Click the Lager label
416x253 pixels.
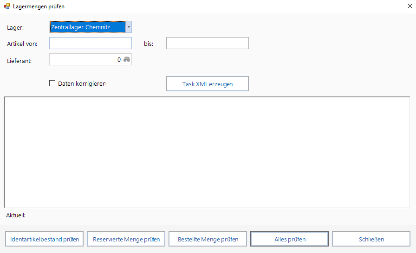coord(15,27)
